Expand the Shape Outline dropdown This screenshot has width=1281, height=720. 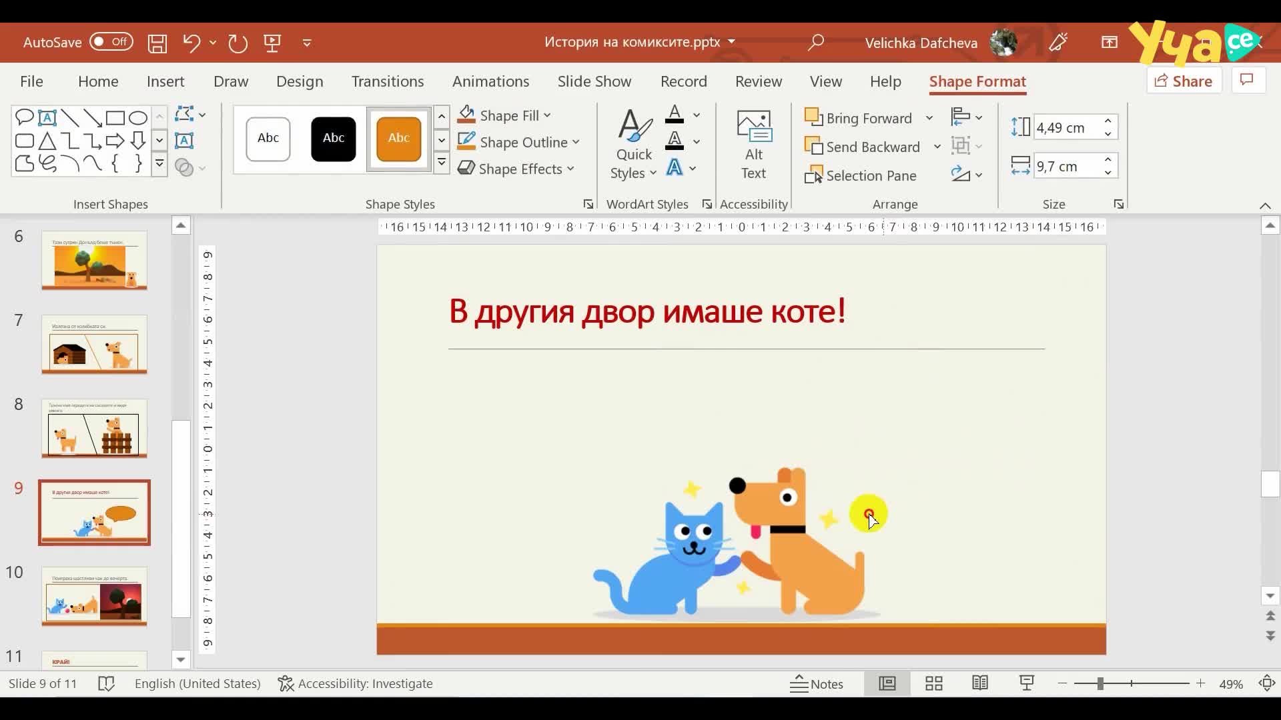(576, 142)
